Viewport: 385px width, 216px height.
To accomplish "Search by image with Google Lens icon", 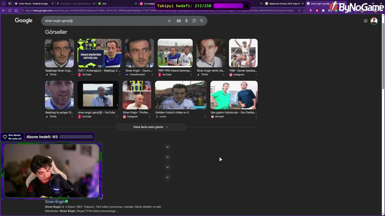I will (x=194, y=21).
